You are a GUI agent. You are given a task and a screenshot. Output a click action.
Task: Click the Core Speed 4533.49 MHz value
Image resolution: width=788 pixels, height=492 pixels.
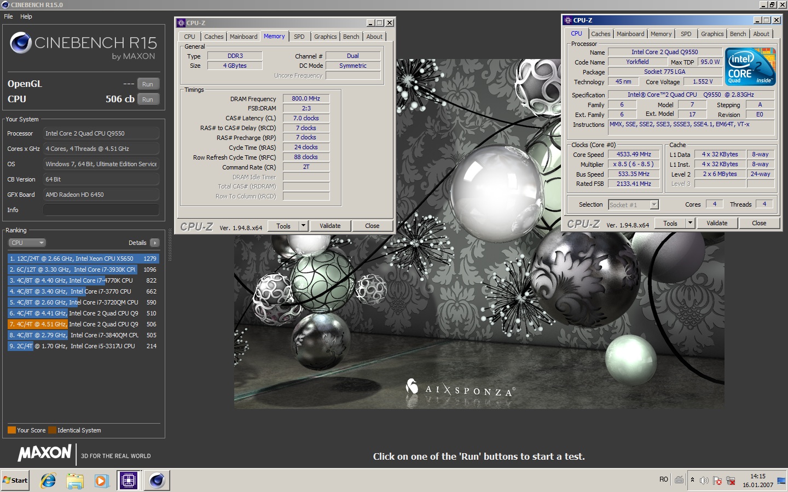(x=634, y=154)
